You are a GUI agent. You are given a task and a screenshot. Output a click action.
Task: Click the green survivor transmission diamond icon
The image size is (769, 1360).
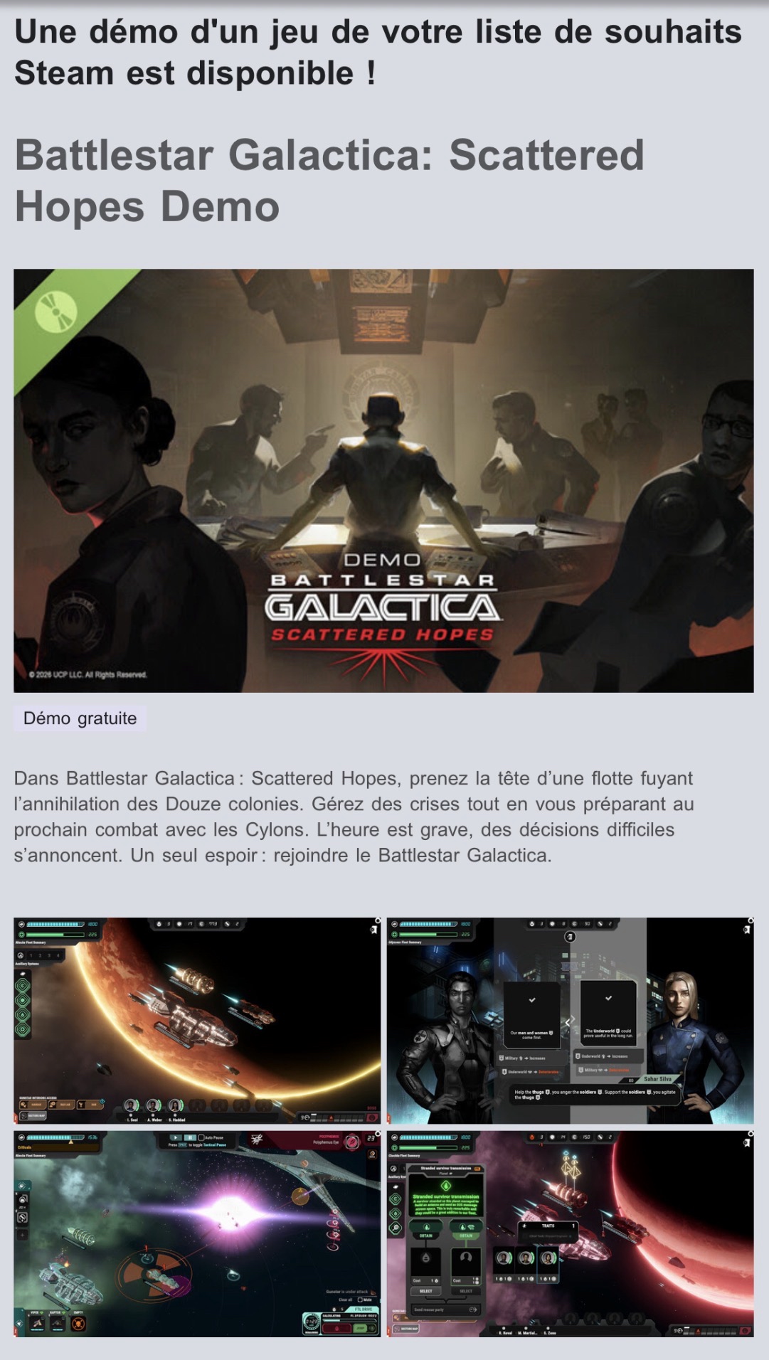(x=446, y=1186)
